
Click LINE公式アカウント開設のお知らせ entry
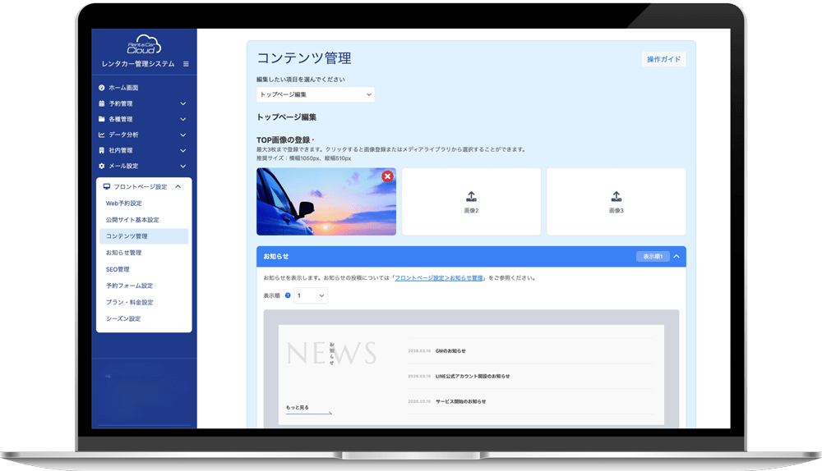(x=473, y=377)
